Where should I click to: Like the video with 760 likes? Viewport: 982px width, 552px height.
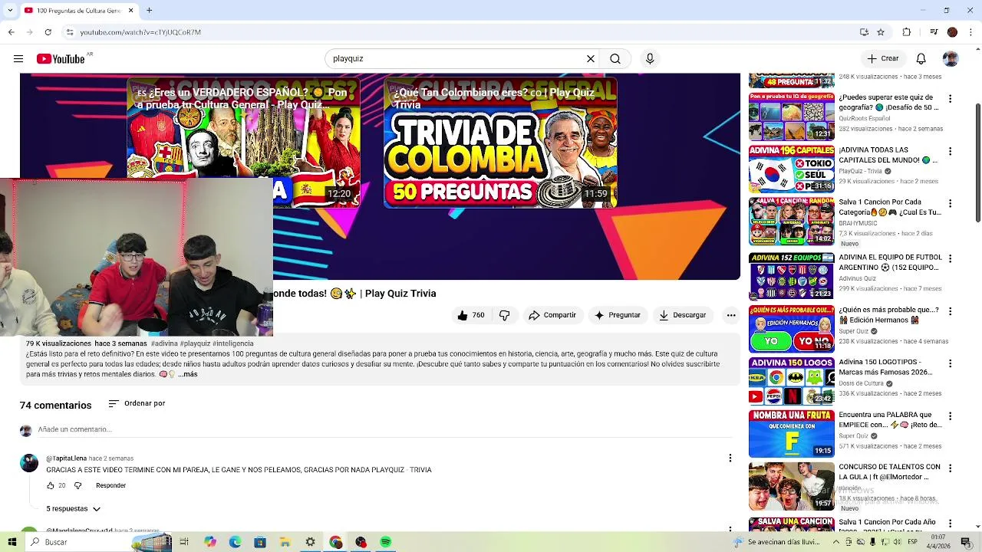click(x=470, y=315)
